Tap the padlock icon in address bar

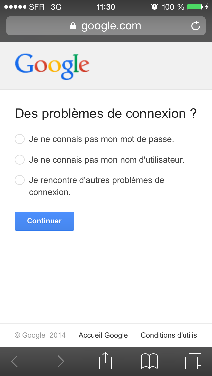pos(73,26)
